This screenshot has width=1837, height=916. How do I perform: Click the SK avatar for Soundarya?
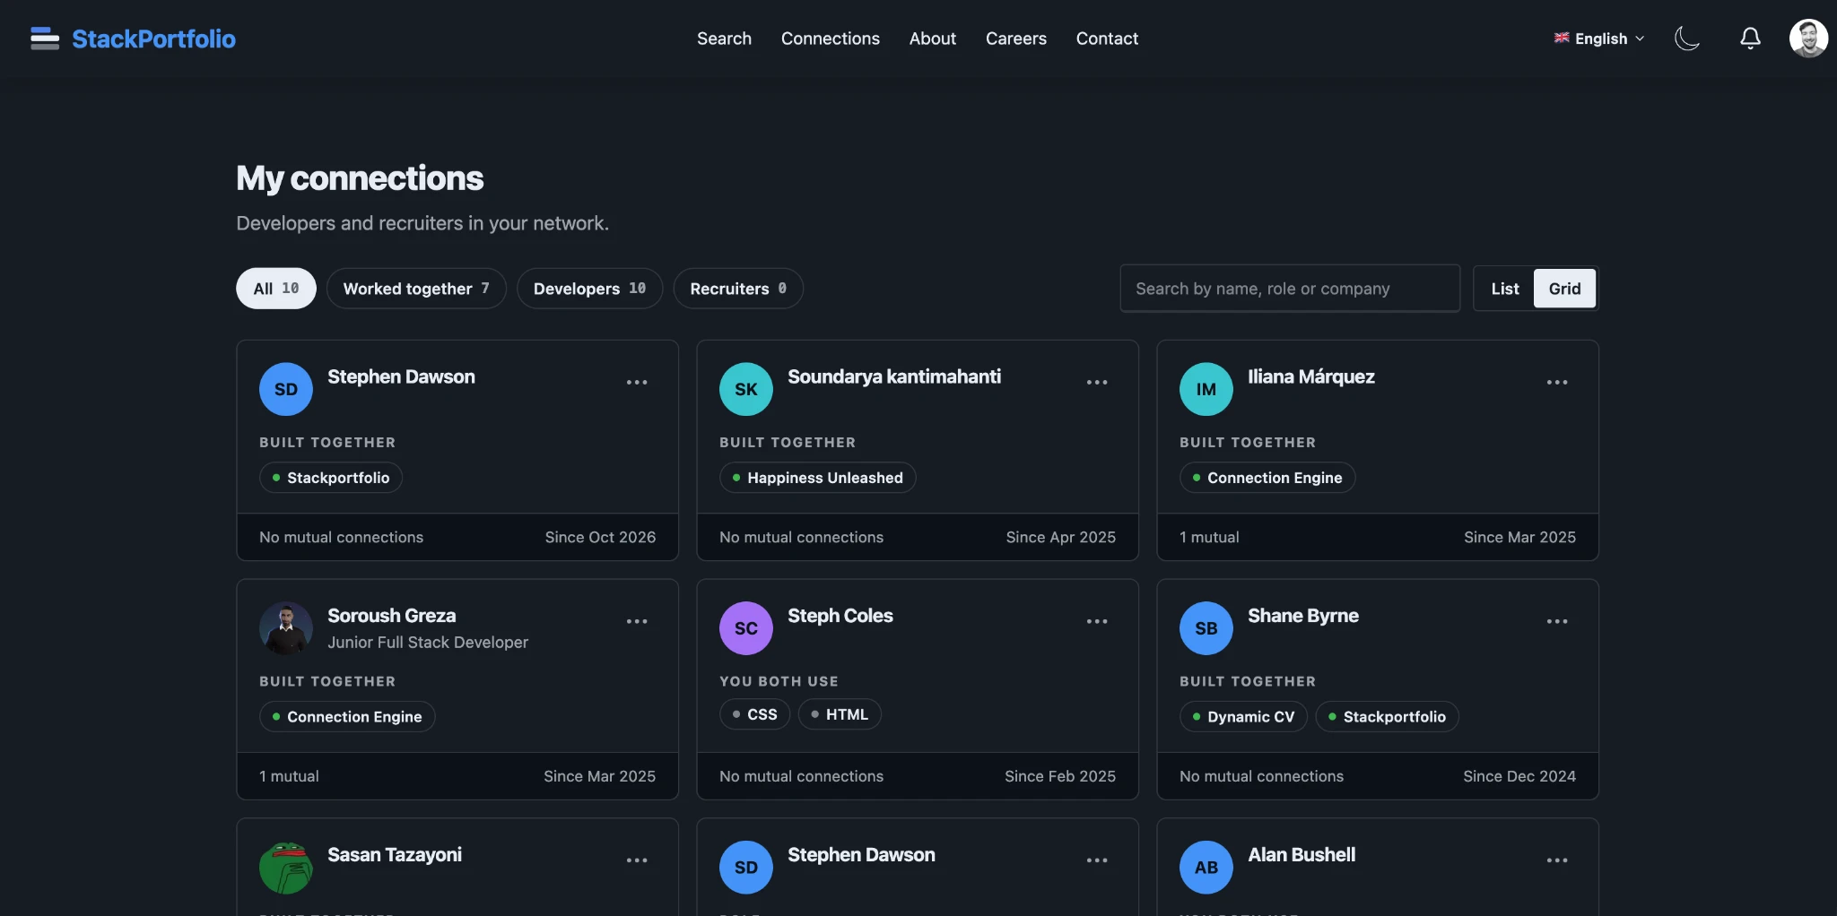[x=746, y=389]
